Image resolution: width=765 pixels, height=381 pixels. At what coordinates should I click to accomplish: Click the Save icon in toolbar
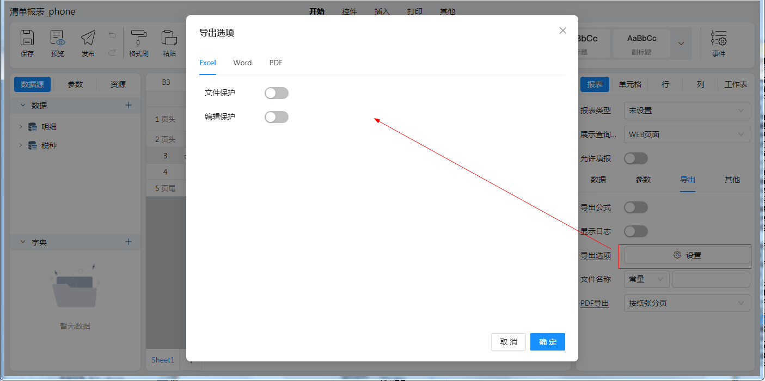tap(27, 38)
